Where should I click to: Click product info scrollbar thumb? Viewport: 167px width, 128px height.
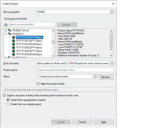point(111,41)
